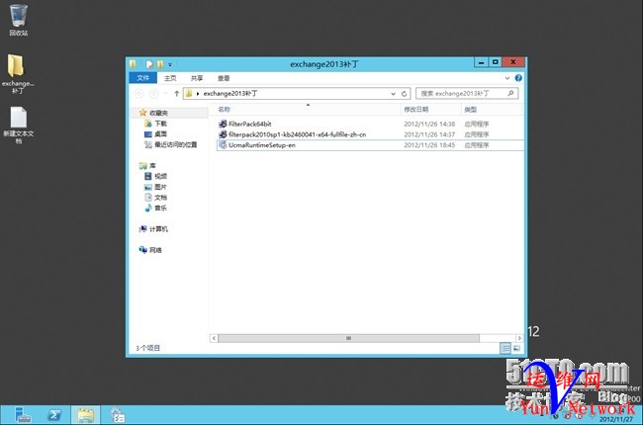Open the address bar history dropdown
This screenshot has height=425, width=643.
coord(394,94)
